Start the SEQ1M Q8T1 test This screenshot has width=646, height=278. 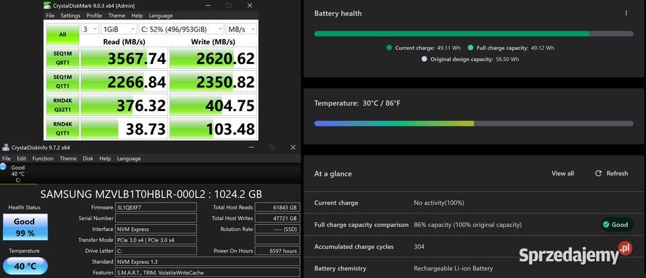tap(62, 57)
